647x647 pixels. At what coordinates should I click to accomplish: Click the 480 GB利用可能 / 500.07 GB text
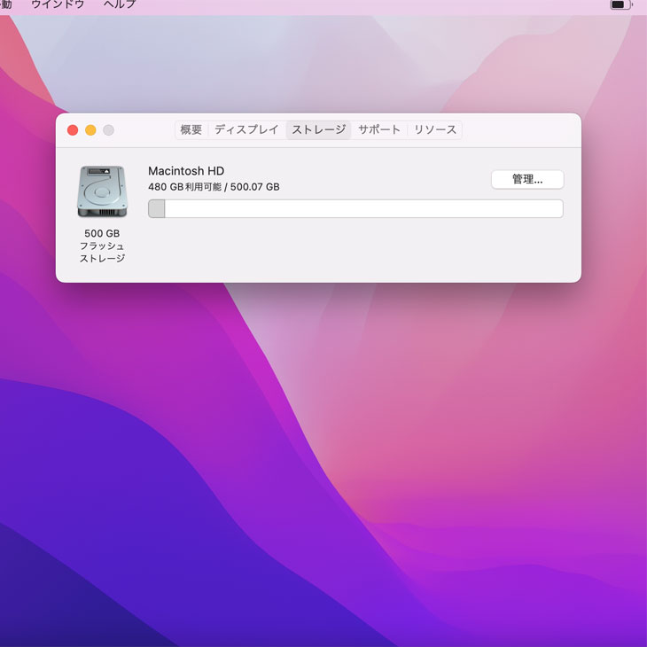coord(214,187)
